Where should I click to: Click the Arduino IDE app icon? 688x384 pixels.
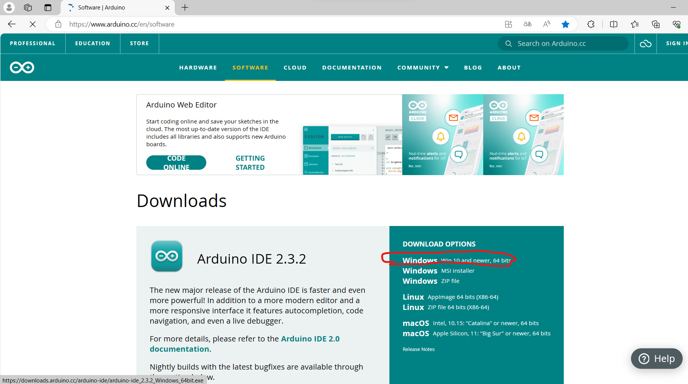click(x=167, y=256)
